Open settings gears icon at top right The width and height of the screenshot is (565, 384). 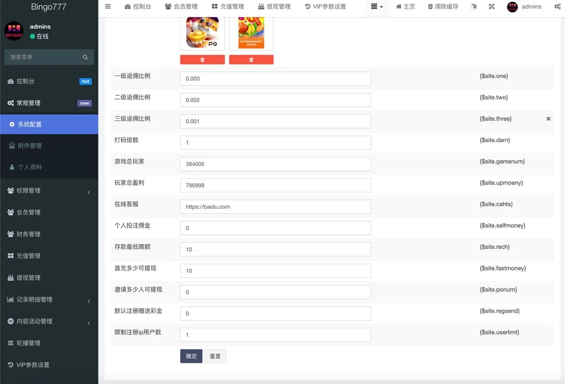coord(557,7)
